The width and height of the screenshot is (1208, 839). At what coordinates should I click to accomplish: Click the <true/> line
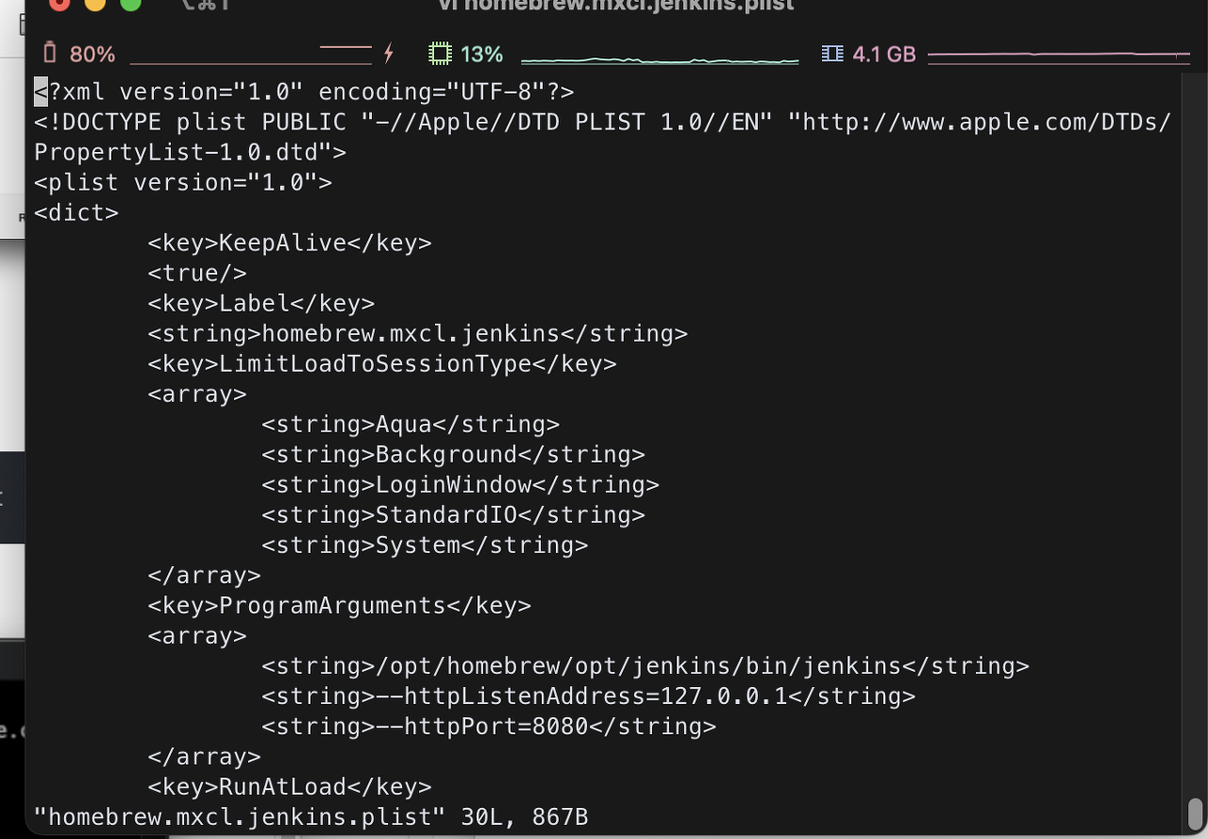point(197,273)
